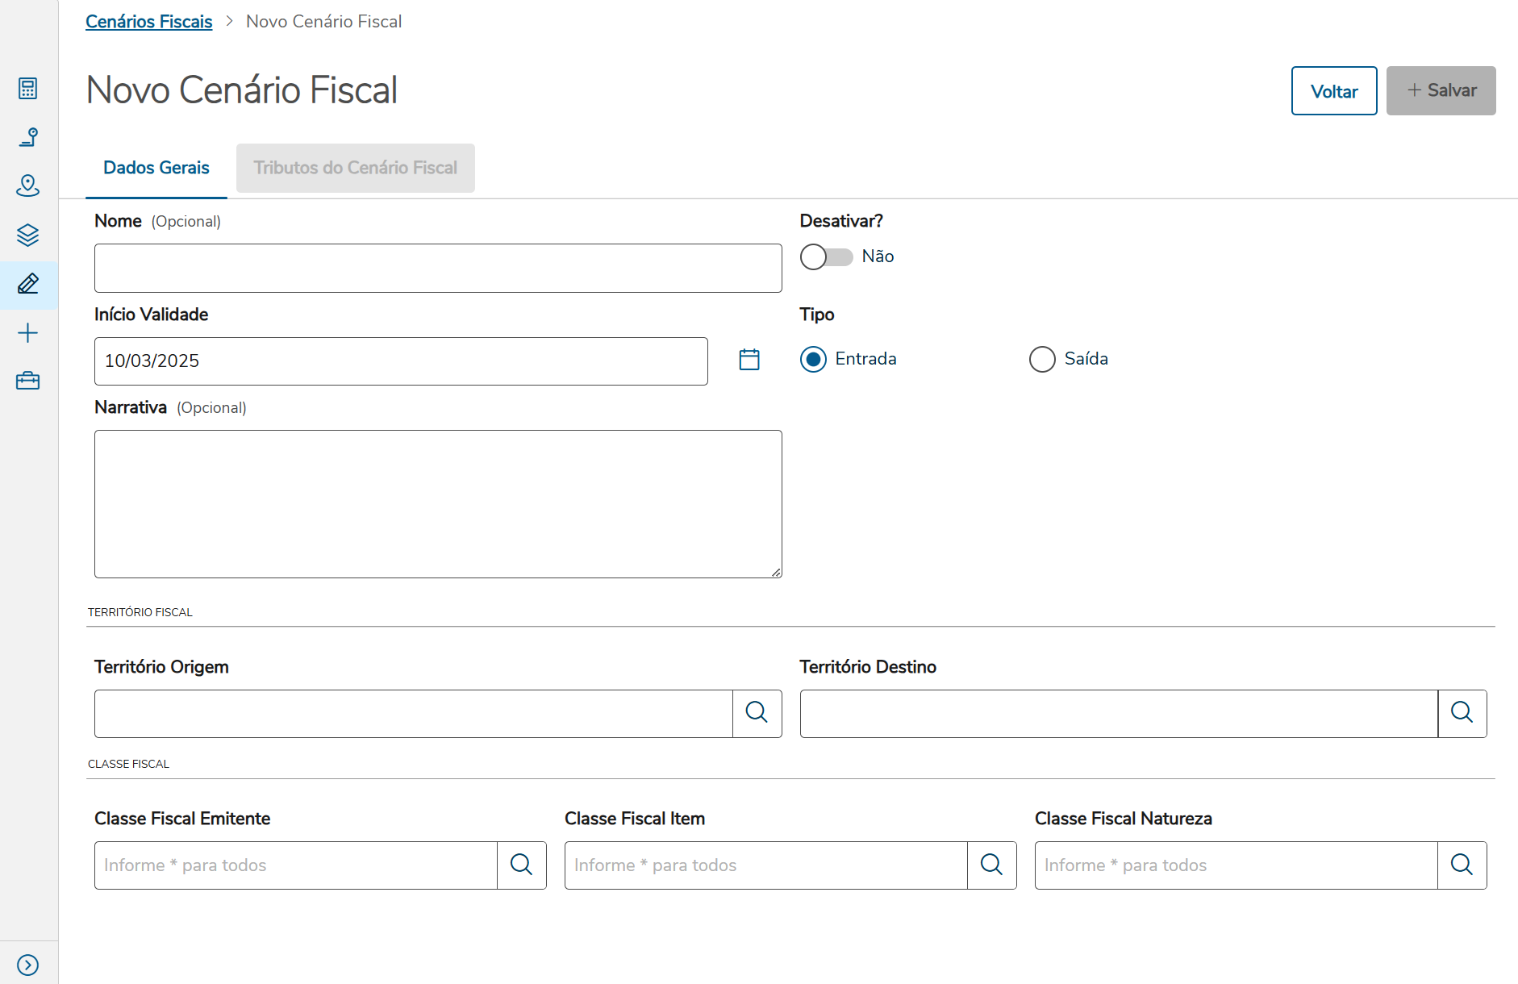Click the Território Destino search magnifier
This screenshot has width=1518, height=984.
(x=1462, y=712)
